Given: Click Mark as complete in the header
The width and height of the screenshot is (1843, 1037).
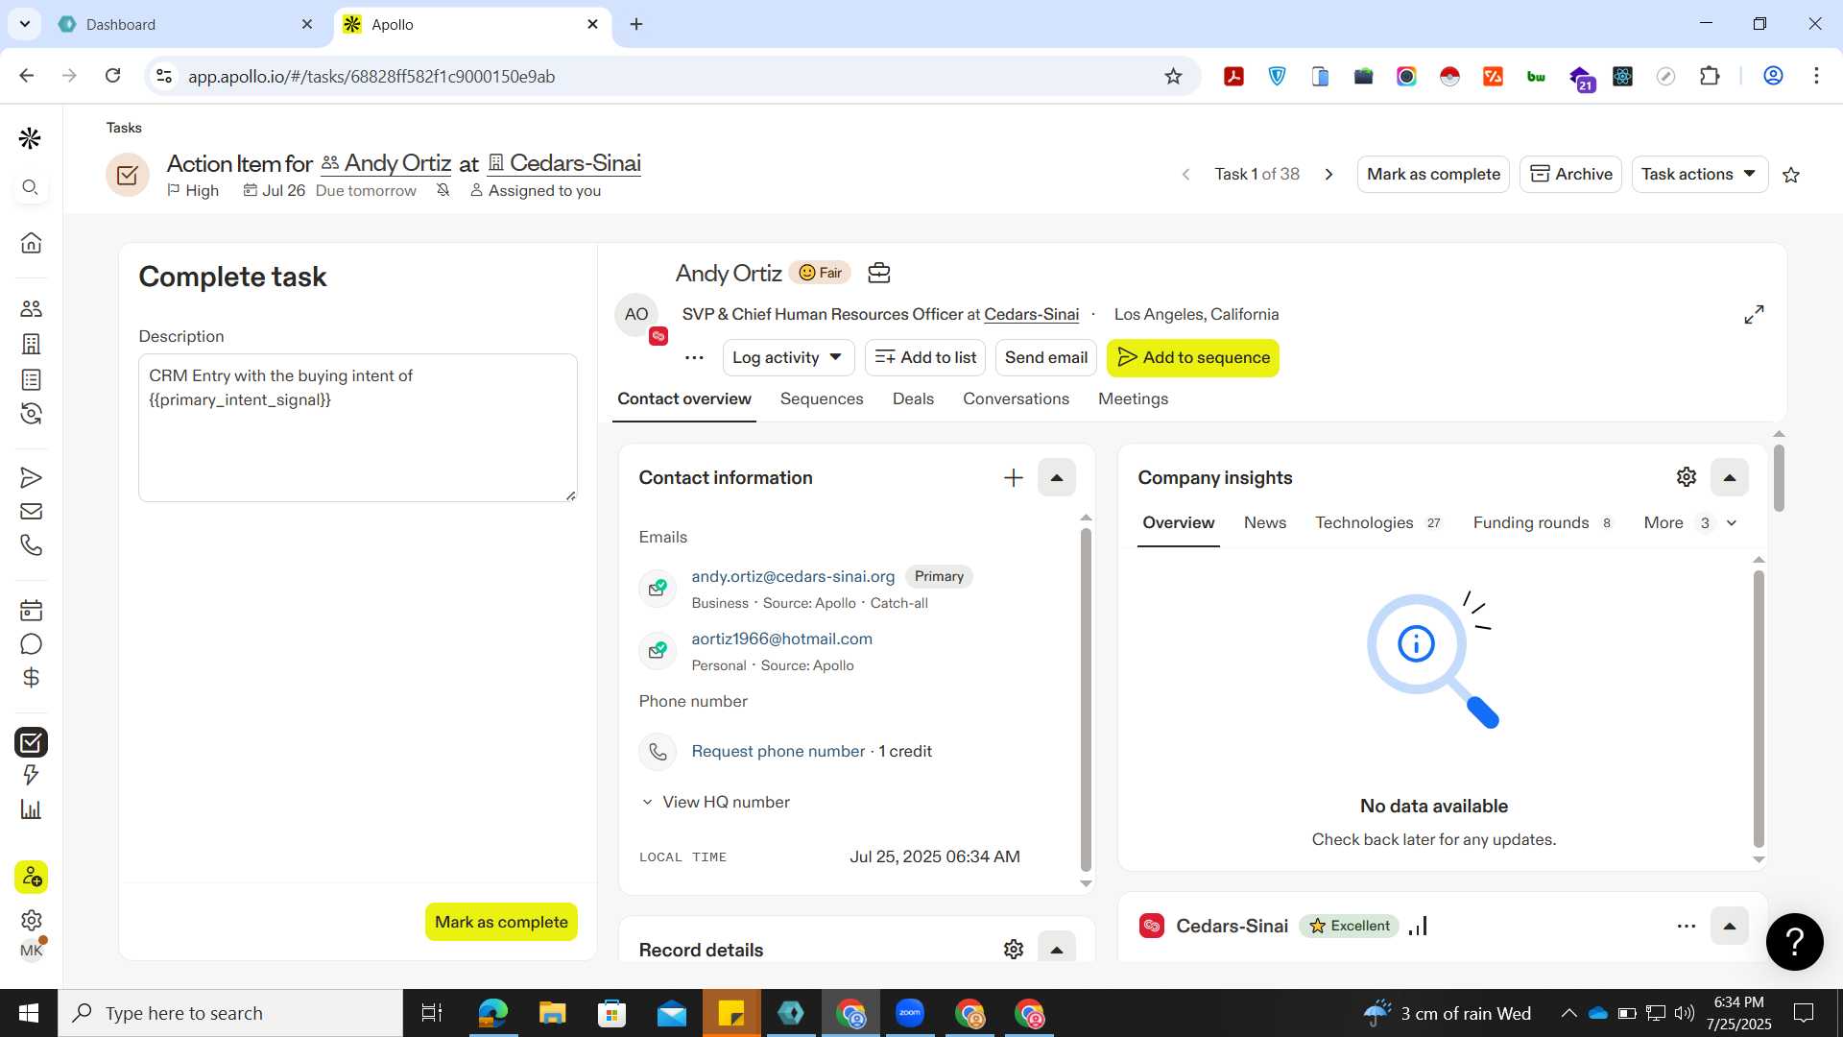Looking at the screenshot, I should click(1433, 175).
